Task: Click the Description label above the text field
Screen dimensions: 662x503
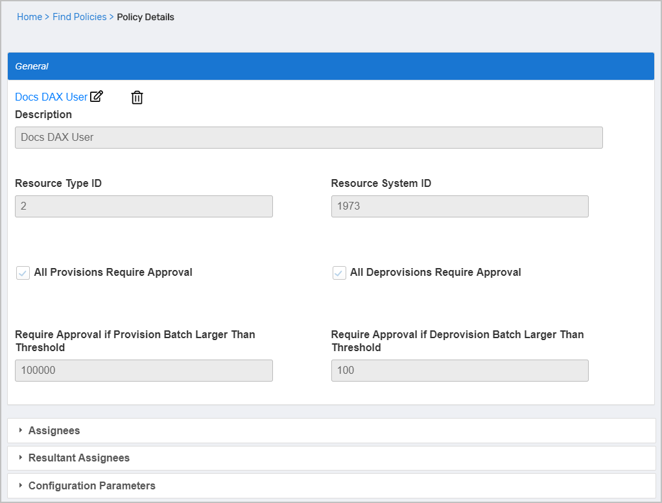Action: (43, 114)
